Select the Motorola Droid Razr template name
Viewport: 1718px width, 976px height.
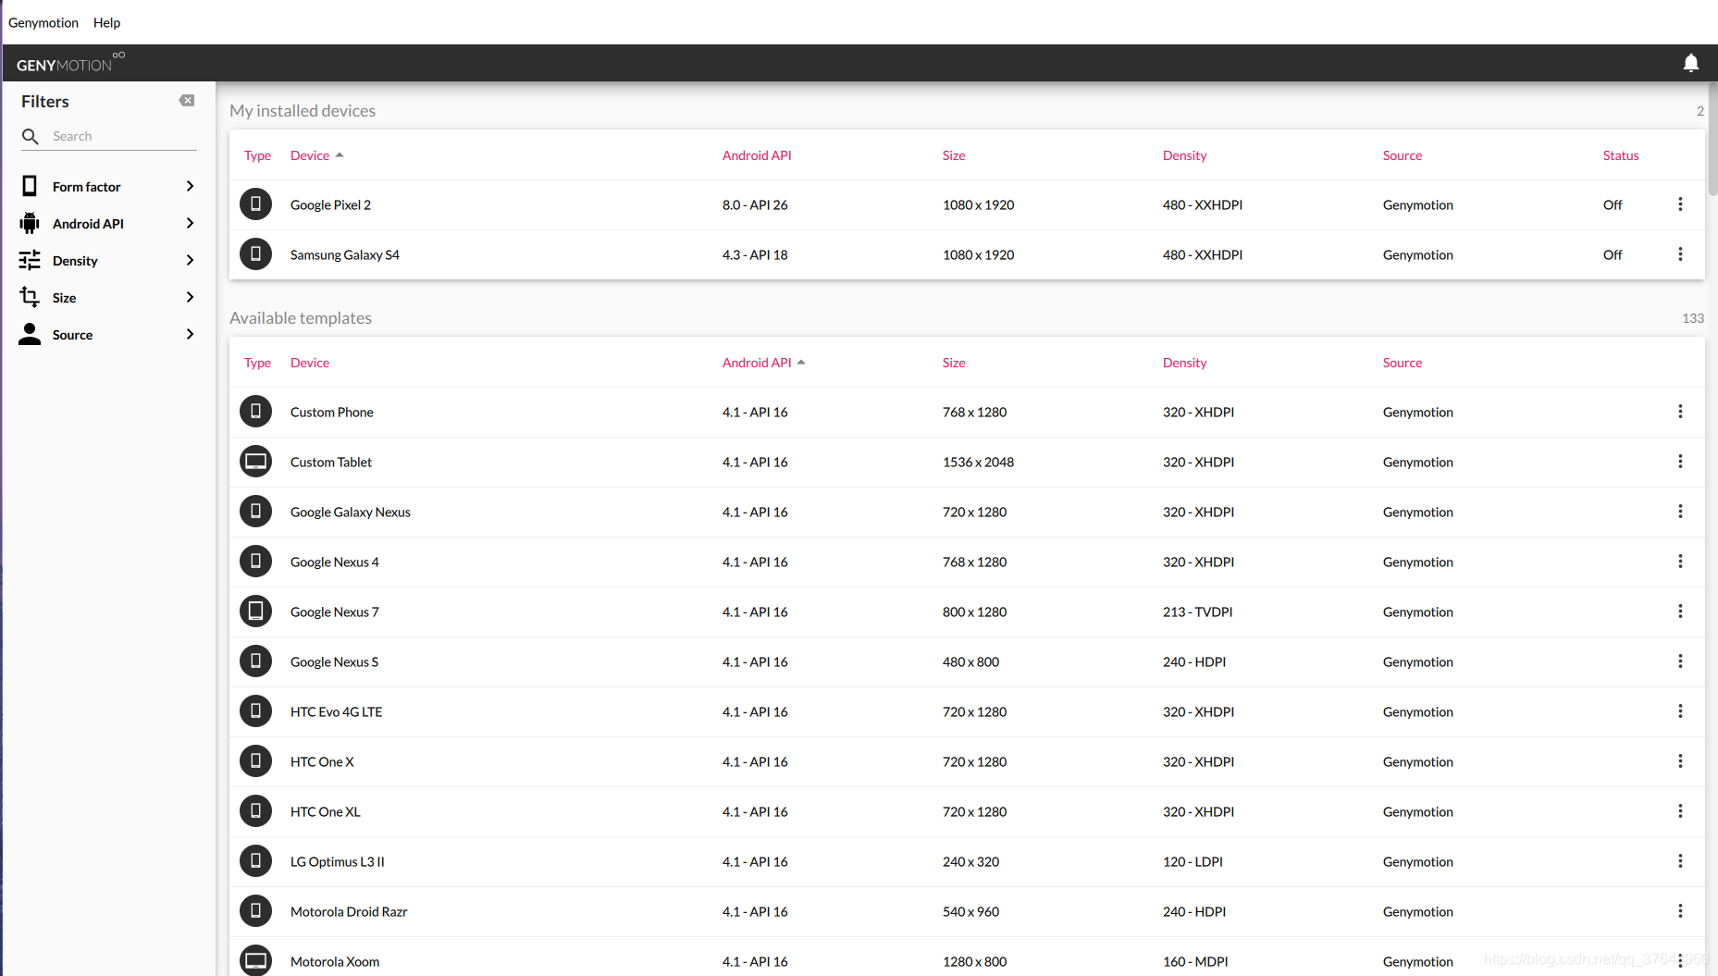click(349, 911)
